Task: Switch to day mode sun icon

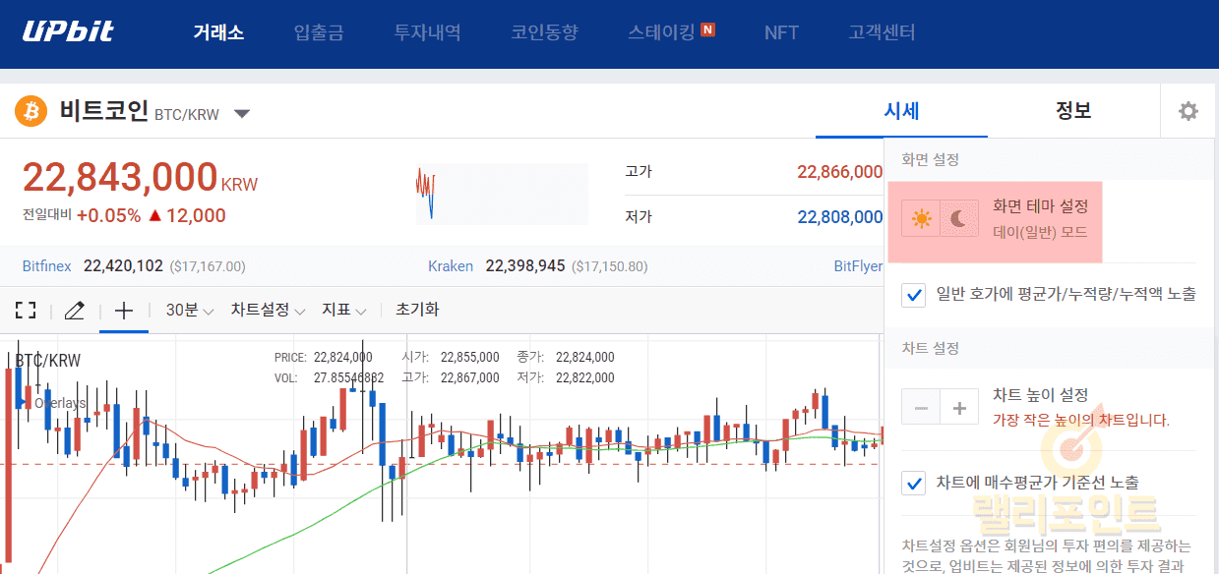Action: [921, 219]
